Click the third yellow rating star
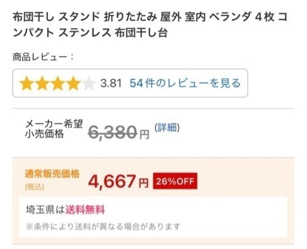307x249 pixels. point(58,83)
